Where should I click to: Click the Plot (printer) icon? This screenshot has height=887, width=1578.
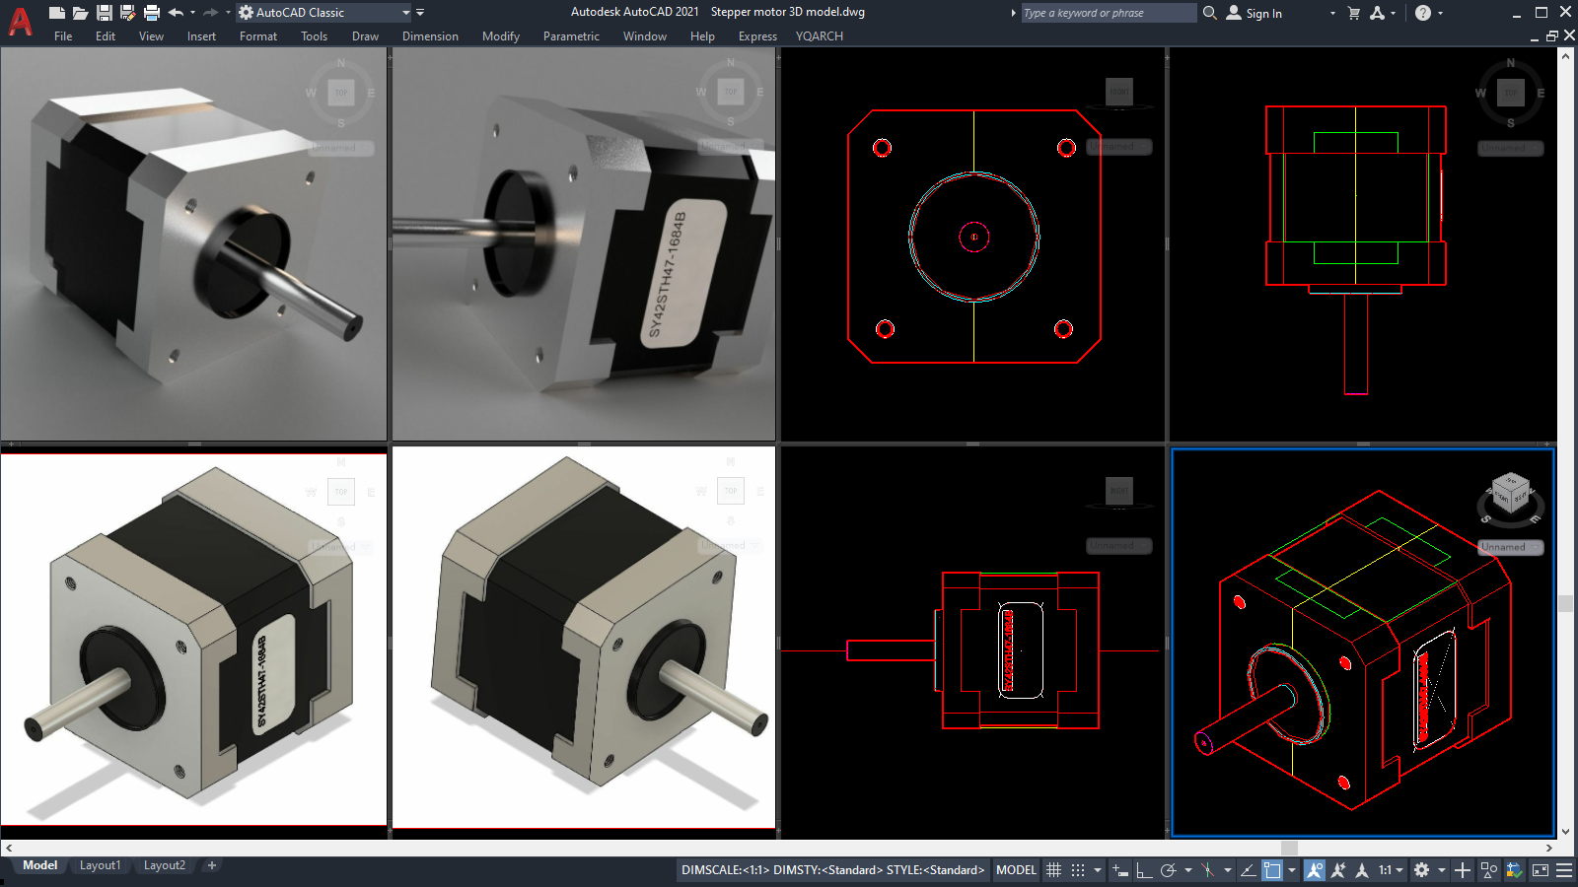pos(151,13)
